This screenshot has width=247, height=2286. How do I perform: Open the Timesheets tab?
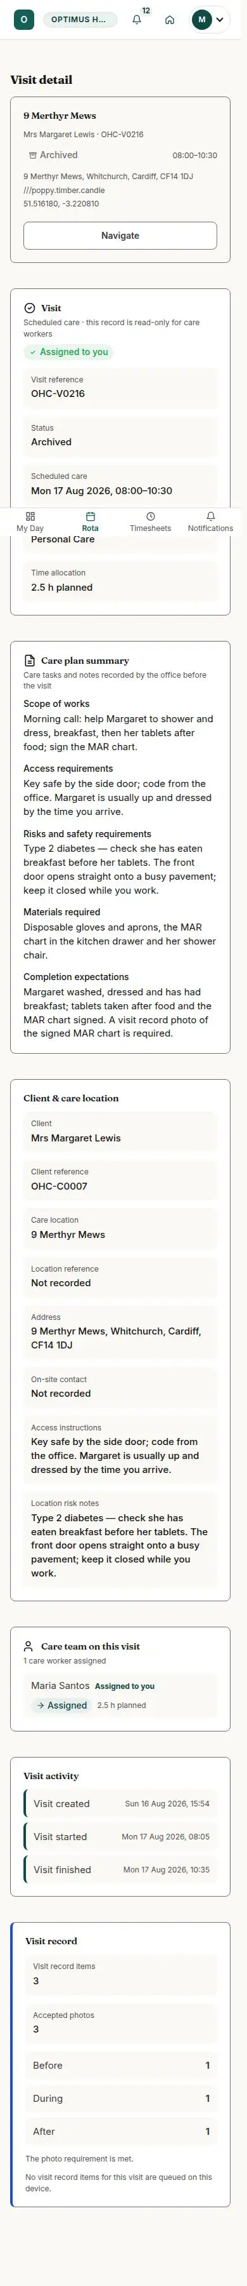pyautogui.click(x=151, y=522)
